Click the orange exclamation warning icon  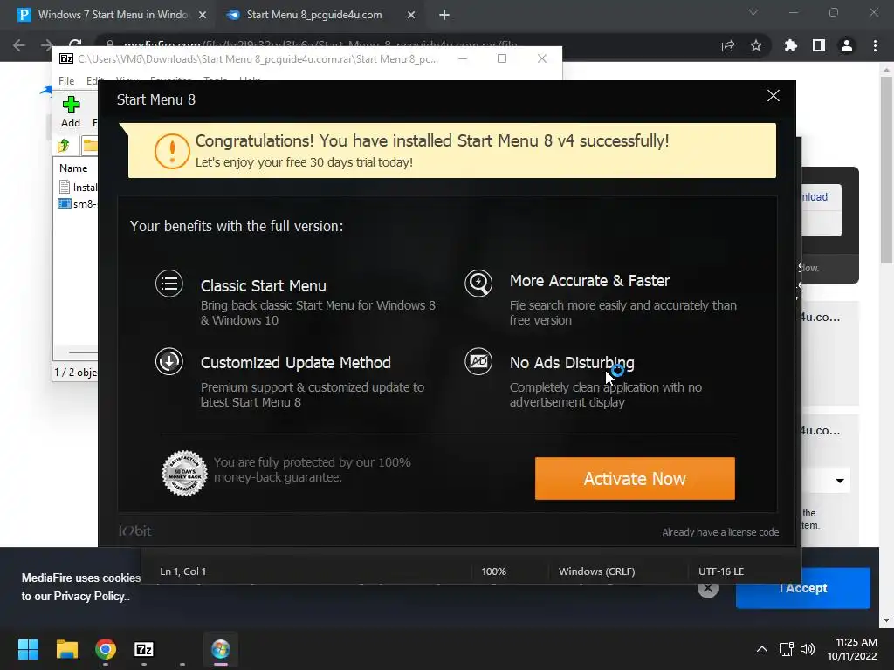click(172, 151)
